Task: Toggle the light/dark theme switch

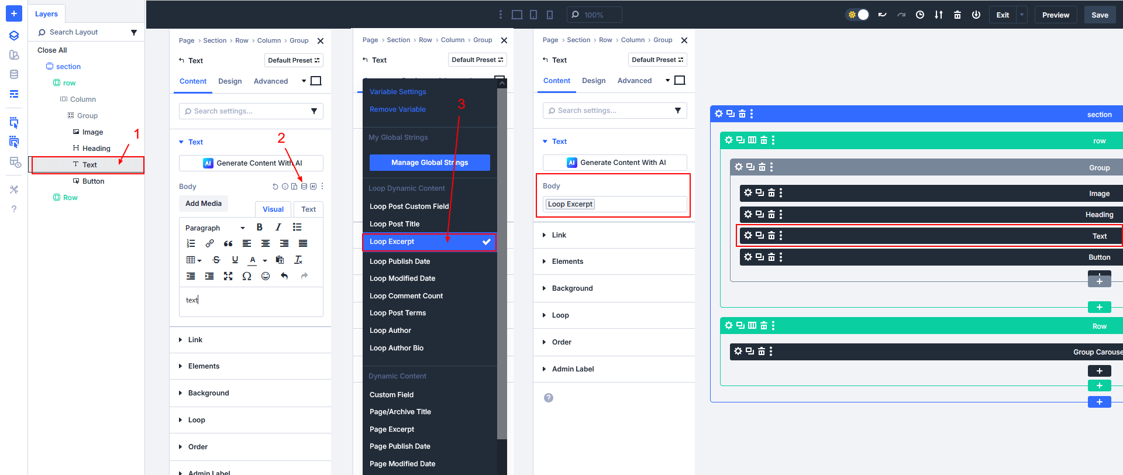Action: 858,15
